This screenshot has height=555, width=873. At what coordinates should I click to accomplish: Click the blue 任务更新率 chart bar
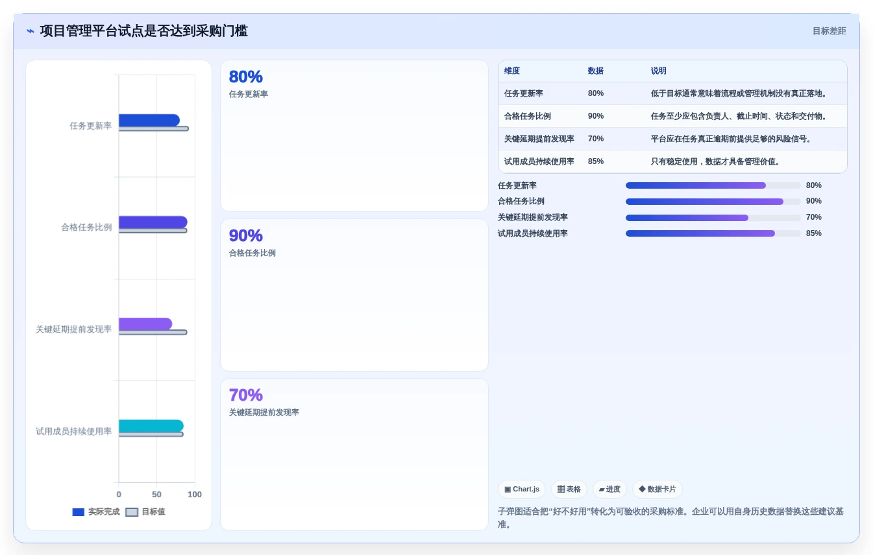149,120
